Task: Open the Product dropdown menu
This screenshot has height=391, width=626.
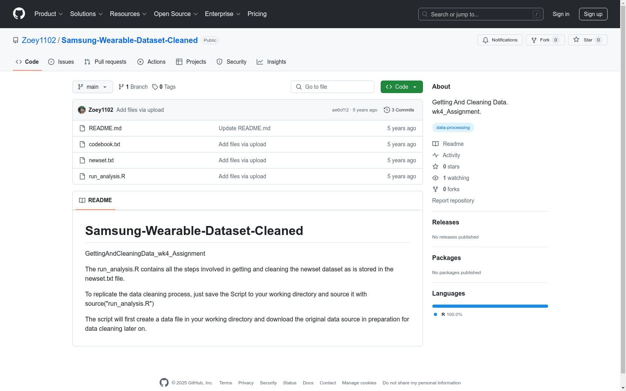Action: (49, 14)
